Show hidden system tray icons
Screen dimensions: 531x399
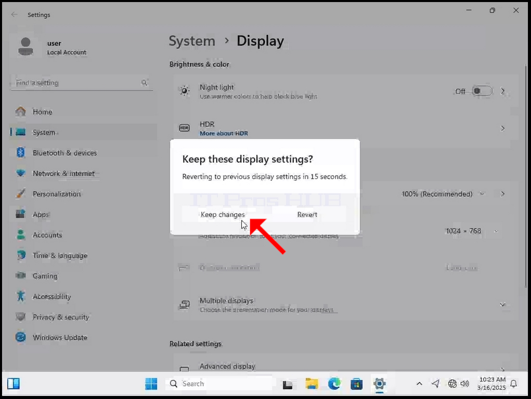(x=419, y=383)
